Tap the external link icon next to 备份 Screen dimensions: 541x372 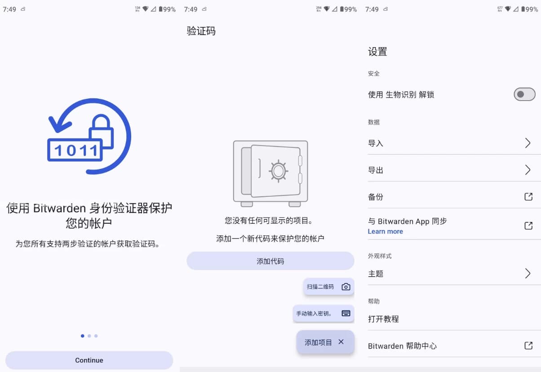(x=529, y=196)
